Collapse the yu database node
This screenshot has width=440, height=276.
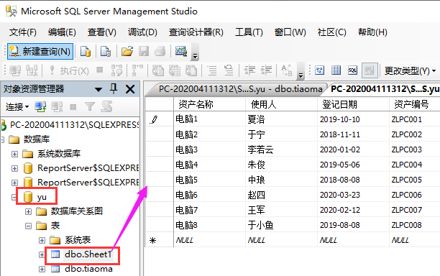coord(14,197)
